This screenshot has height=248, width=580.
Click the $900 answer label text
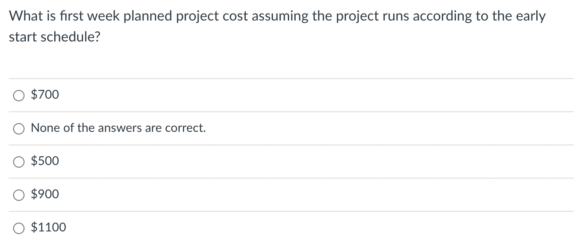[x=45, y=194]
